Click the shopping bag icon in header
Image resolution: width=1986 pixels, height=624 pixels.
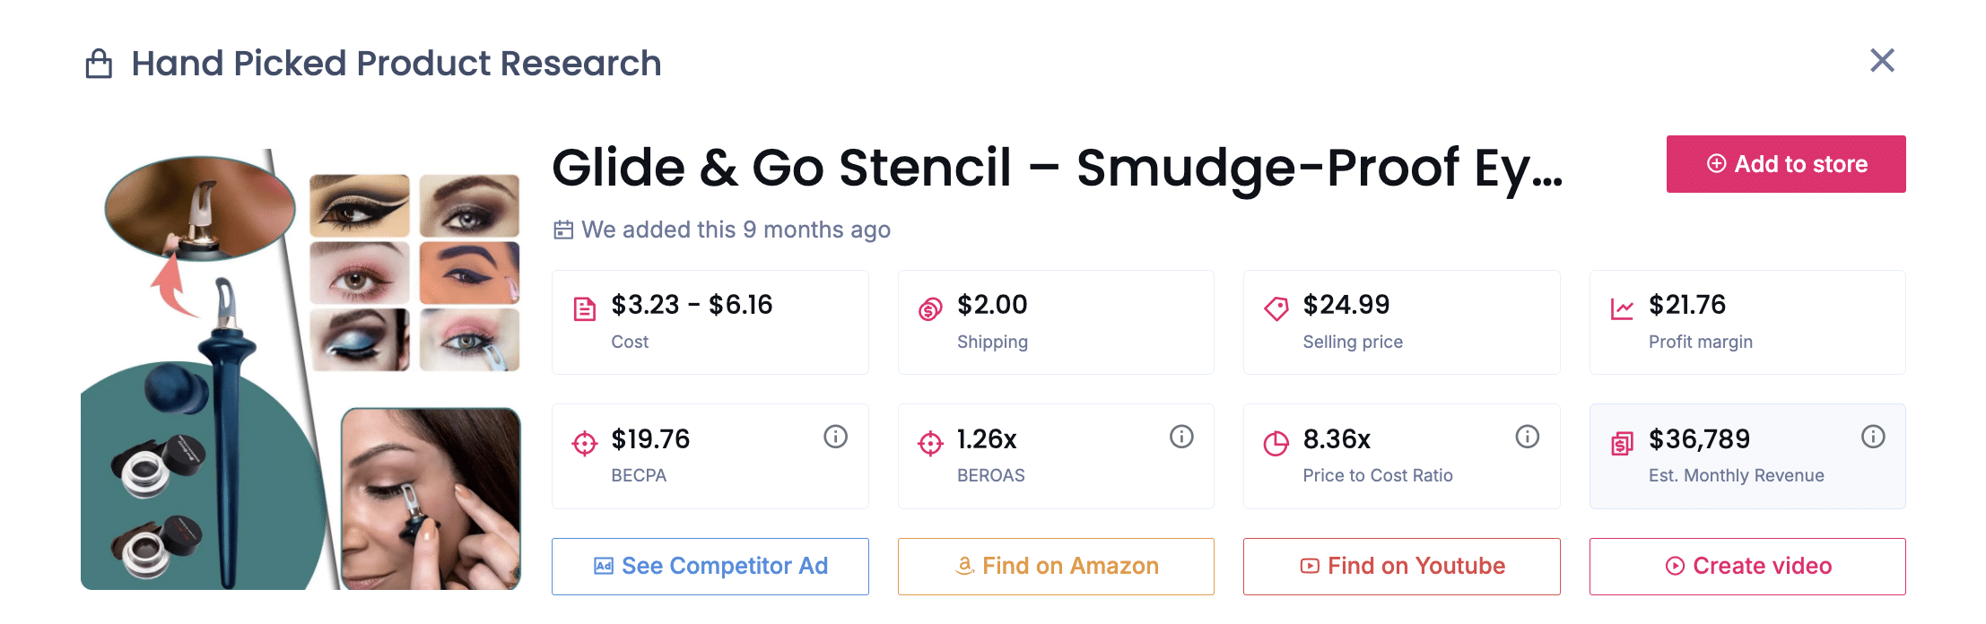pyautogui.click(x=99, y=64)
